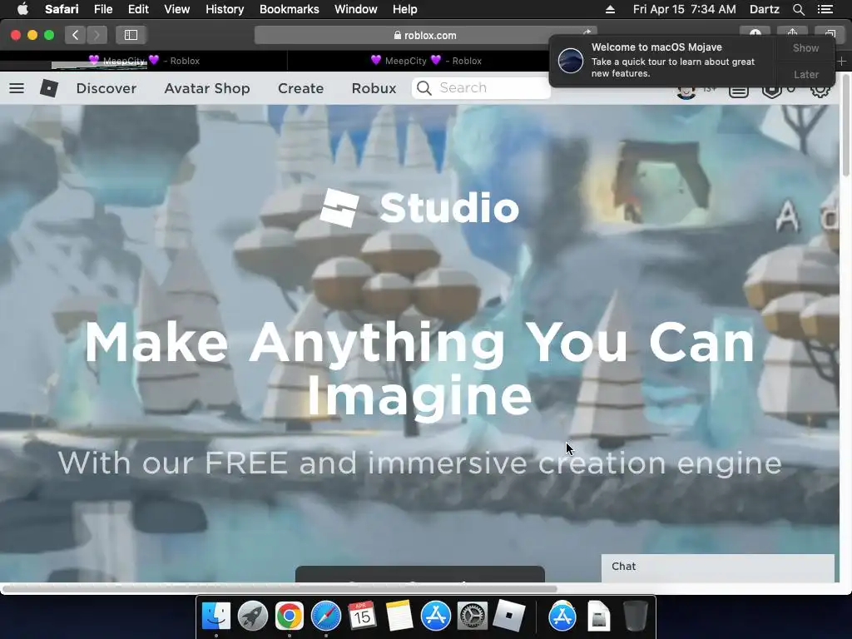Open the History menu
852x639 pixels.
225,9
